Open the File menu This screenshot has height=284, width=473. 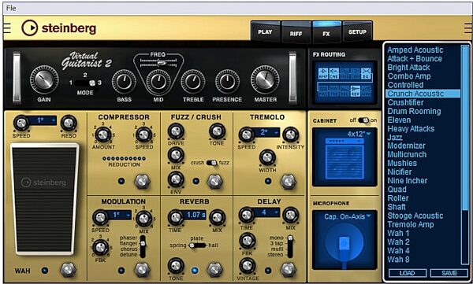11,8
